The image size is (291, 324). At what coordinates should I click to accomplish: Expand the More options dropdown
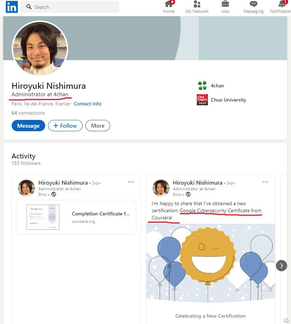pos(98,126)
